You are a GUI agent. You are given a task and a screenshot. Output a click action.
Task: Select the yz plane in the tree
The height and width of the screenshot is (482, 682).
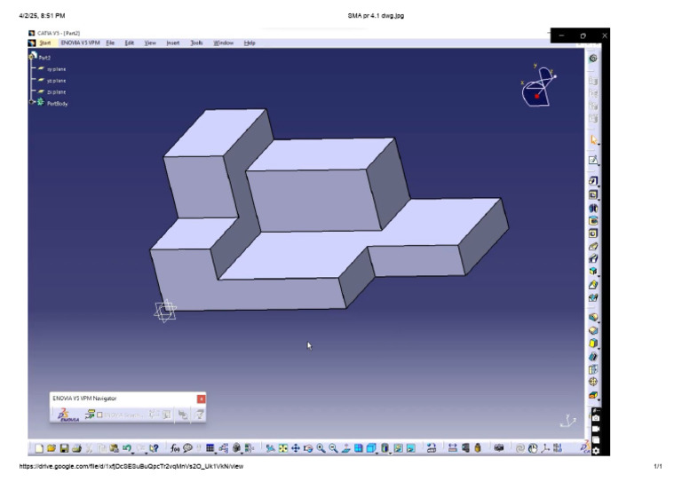click(56, 80)
